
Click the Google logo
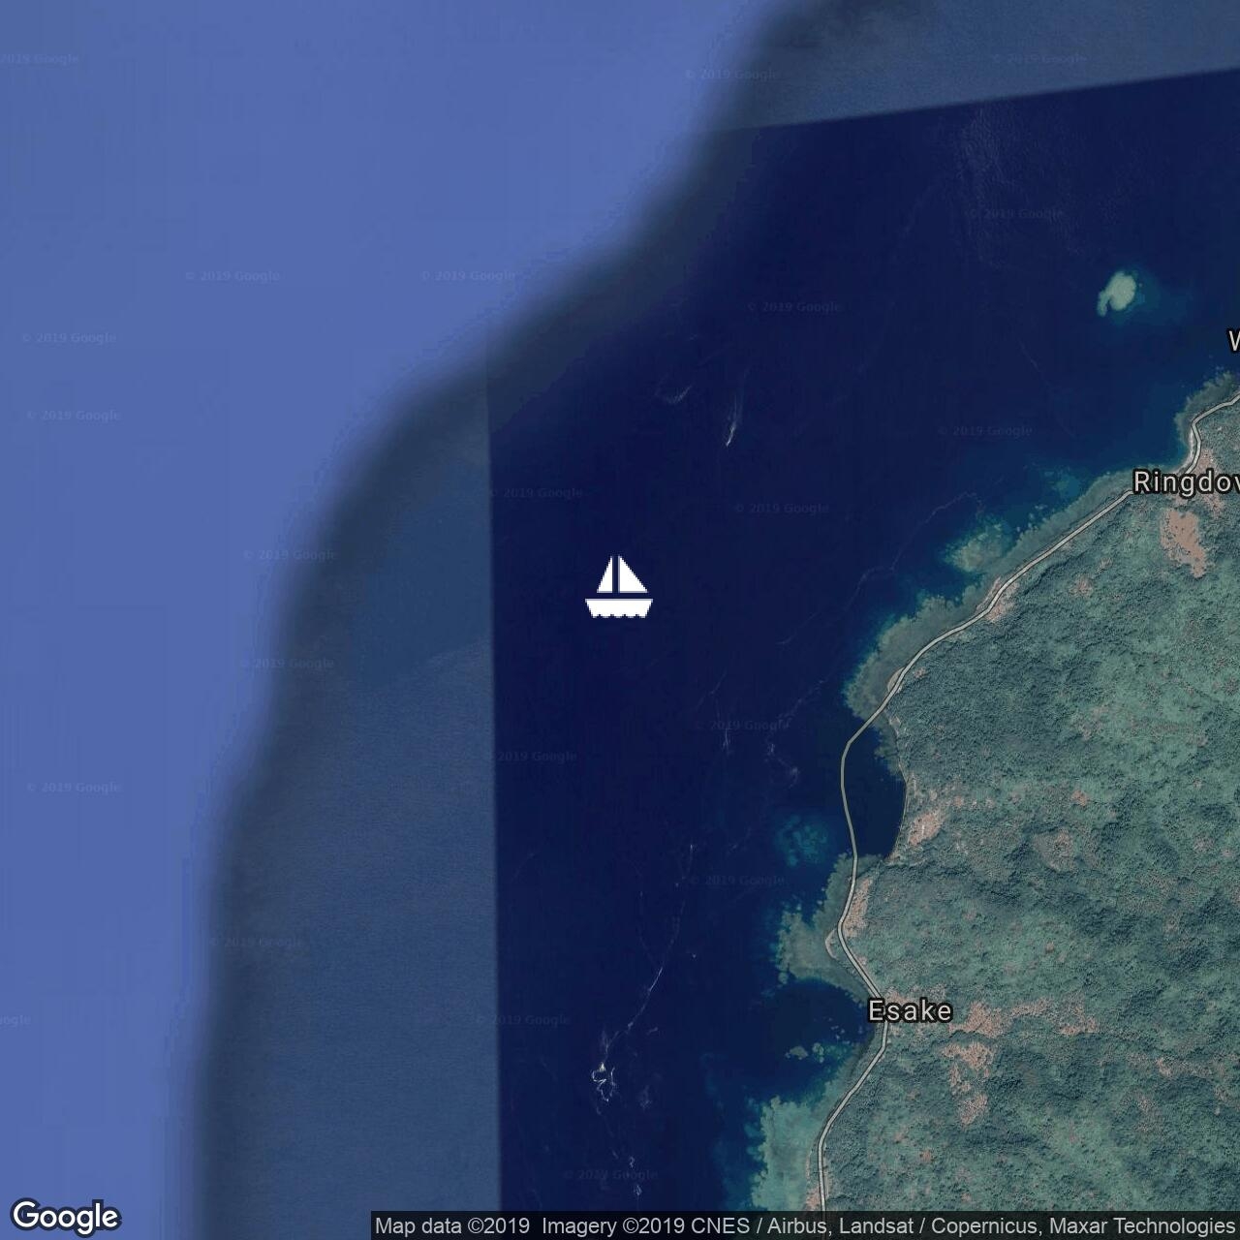coord(65,1216)
